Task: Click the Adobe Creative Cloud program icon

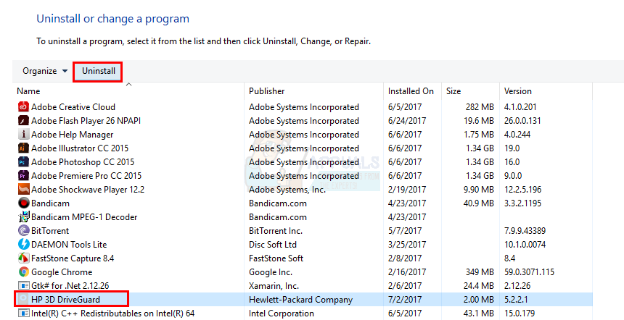Action: (x=23, y=107)
